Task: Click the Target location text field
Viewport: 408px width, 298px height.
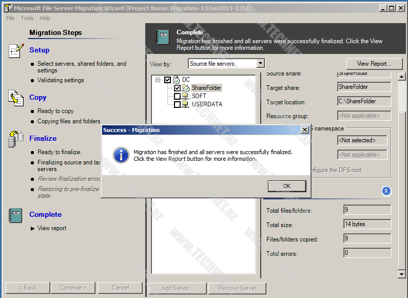Action: coord(364,102)
